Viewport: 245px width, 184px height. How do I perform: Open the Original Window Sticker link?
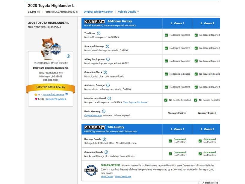[98, 12]
